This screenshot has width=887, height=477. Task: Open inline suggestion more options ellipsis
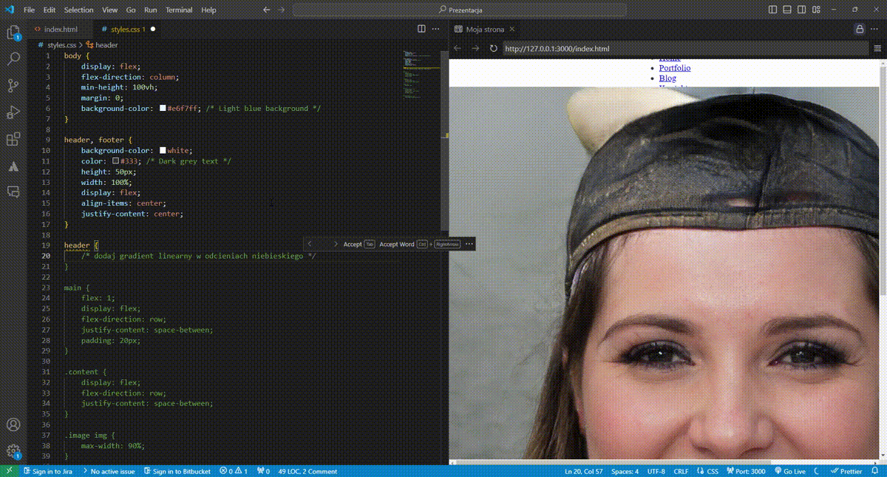click(x=469, y=244)
